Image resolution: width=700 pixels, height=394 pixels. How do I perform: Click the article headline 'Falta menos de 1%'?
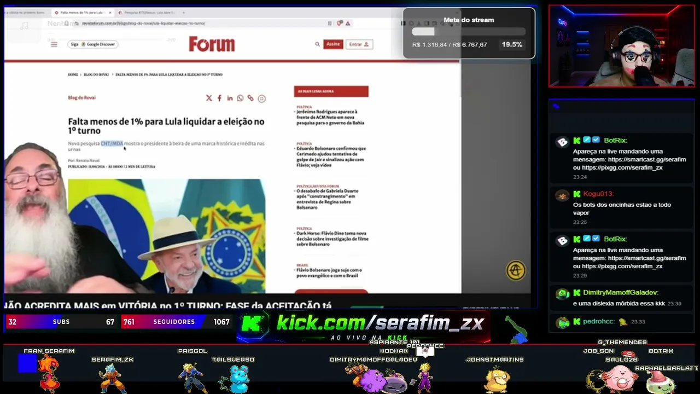coord(166,126)
